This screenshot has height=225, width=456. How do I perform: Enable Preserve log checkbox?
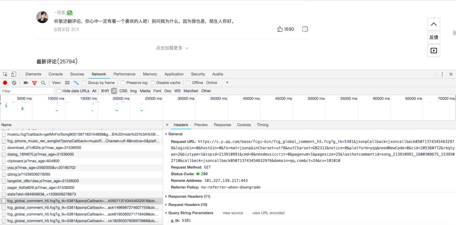coord(123,83)
